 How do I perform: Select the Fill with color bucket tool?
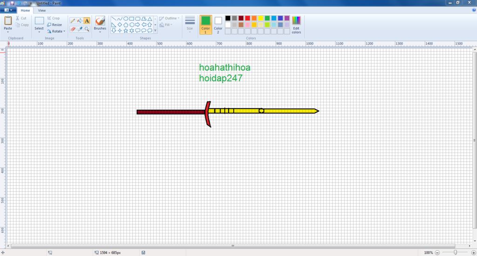(x=80, y=20)
